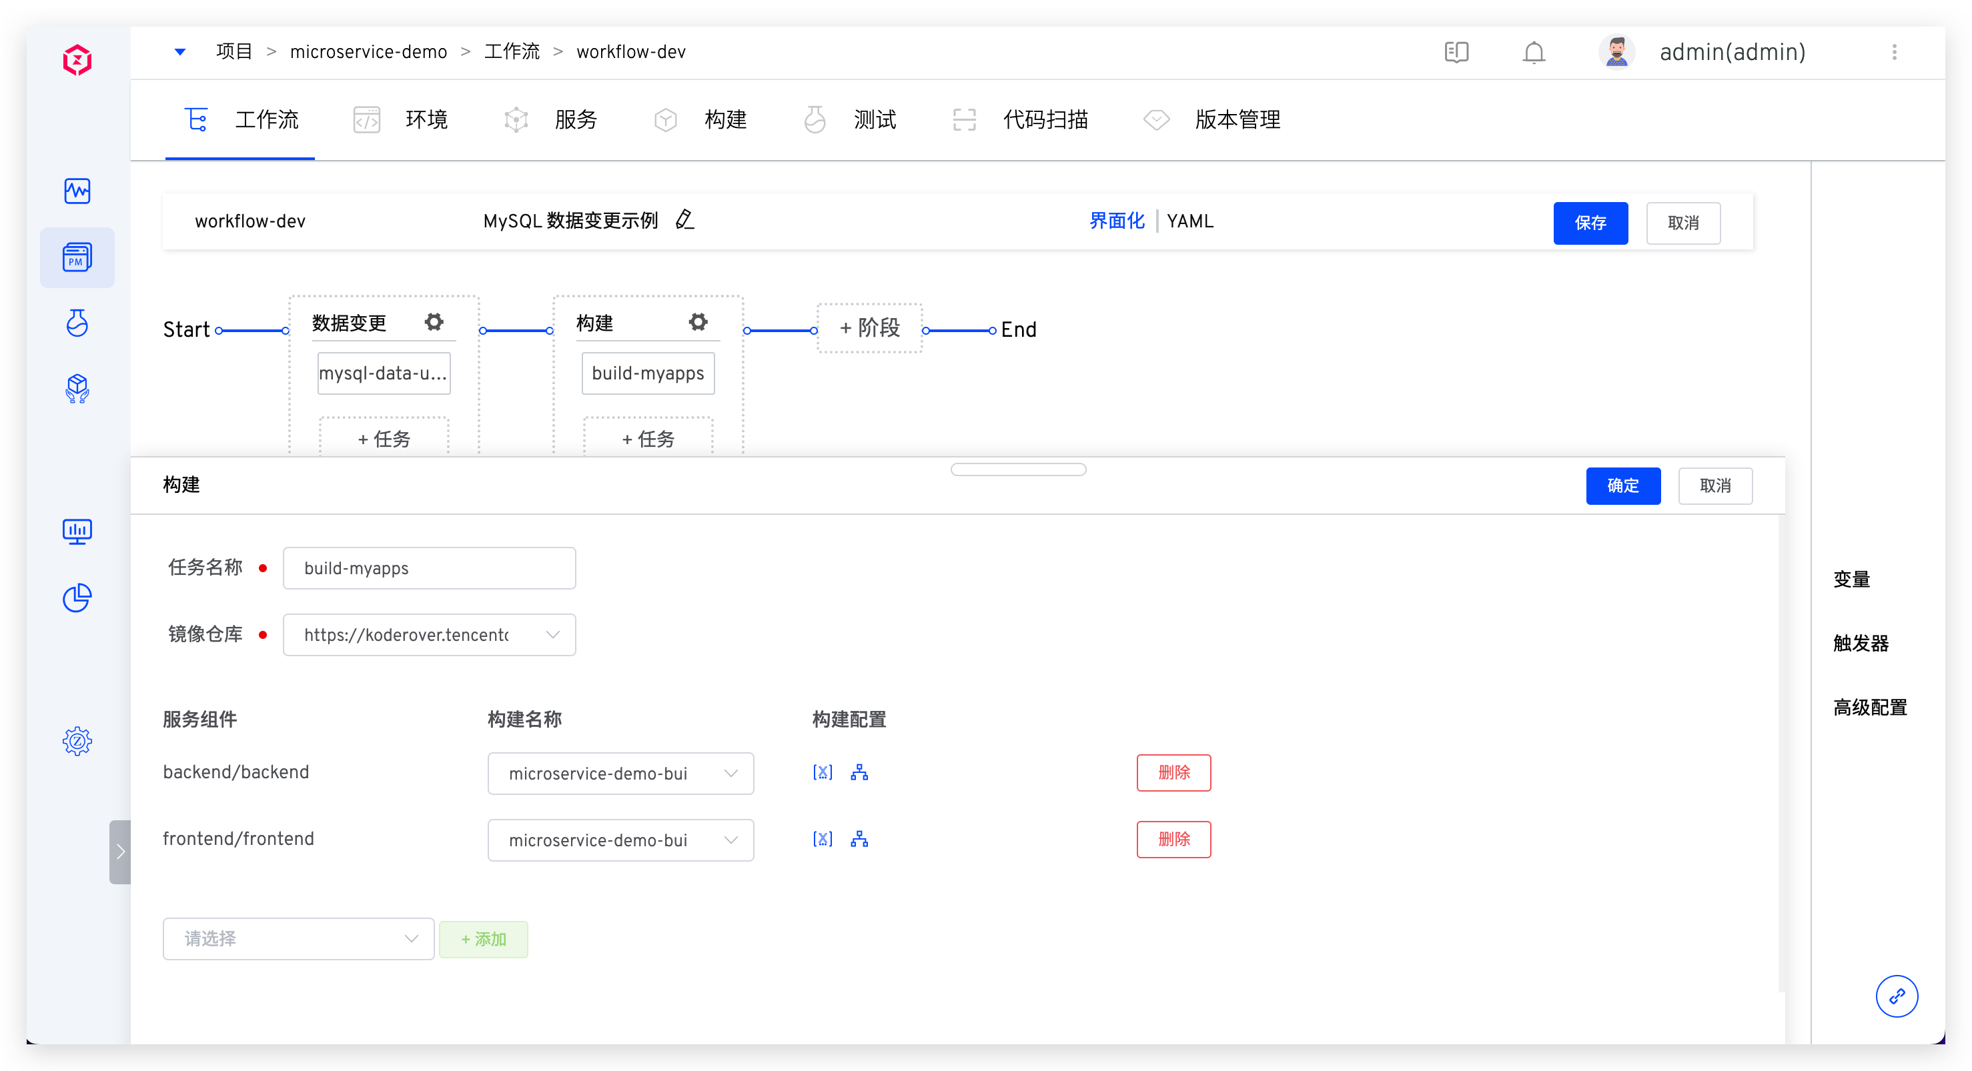Click variable icon for backend/backend row
1972x1071 pixels.
coord(822,773)
